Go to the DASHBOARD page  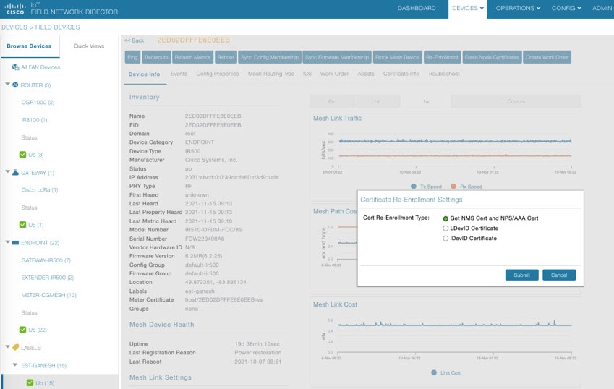coord(417,8)
